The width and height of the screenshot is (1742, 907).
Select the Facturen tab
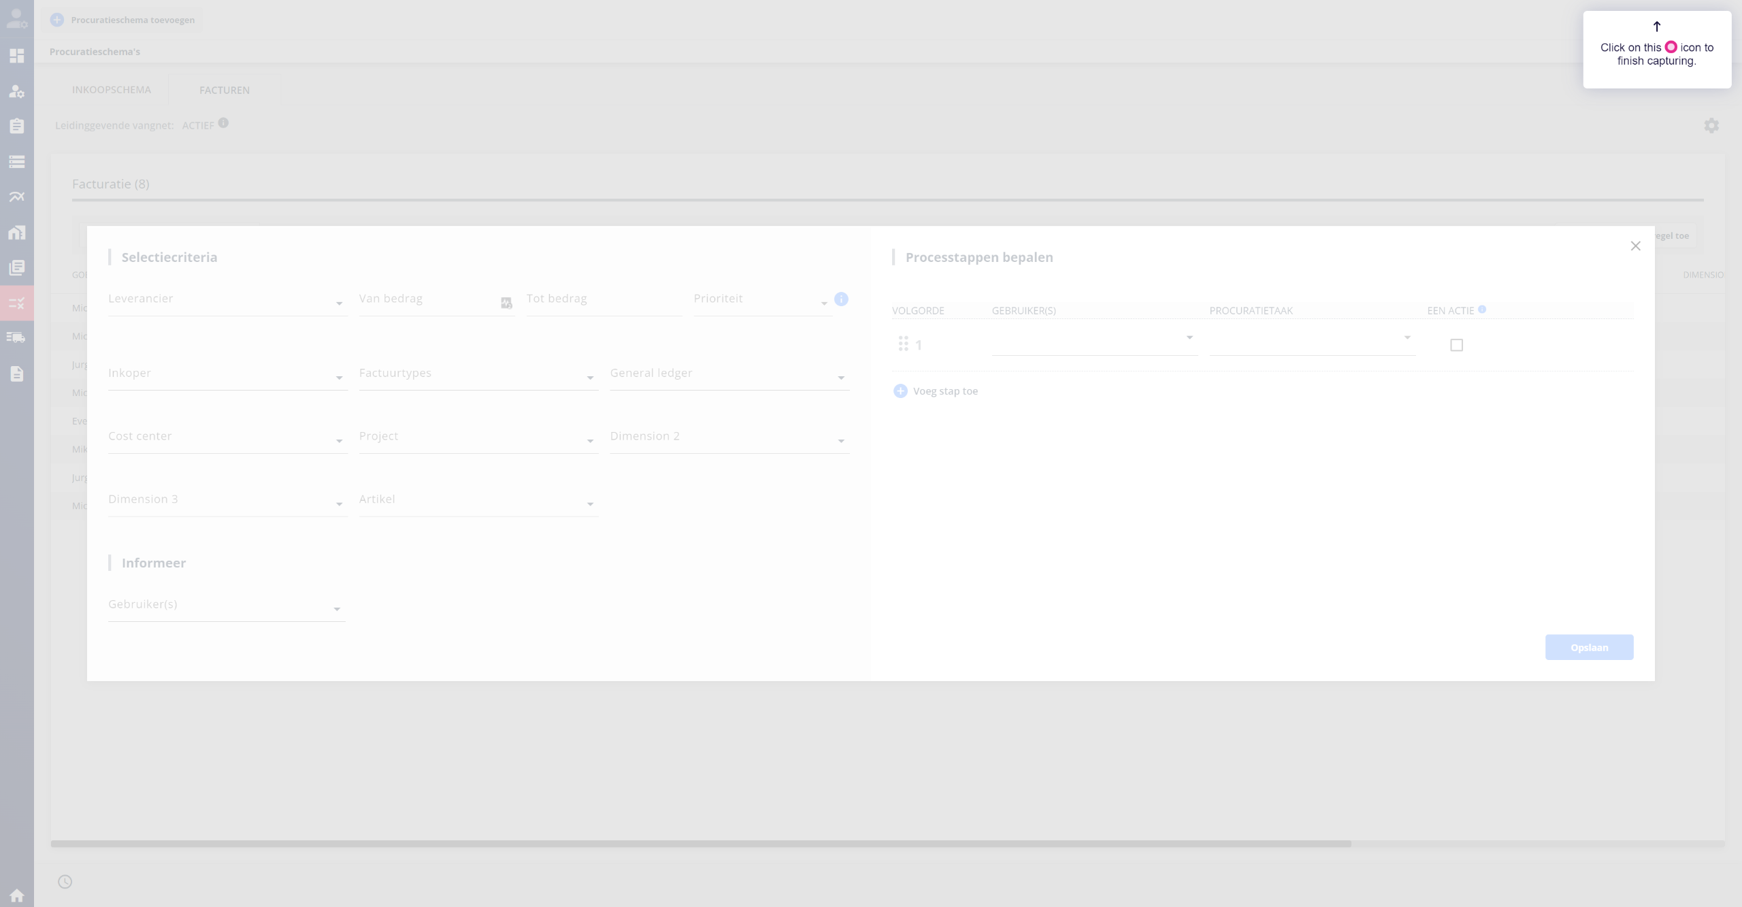pyautogui.click(x=224, y=90)
